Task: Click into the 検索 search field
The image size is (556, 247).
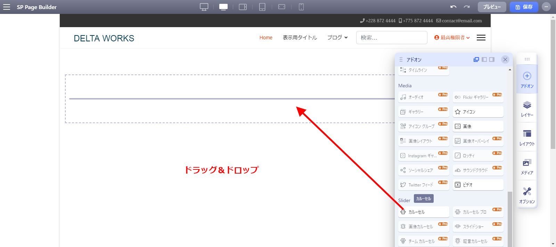Action: coord(392,38)
